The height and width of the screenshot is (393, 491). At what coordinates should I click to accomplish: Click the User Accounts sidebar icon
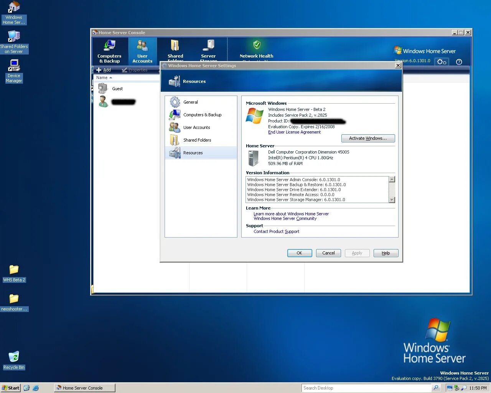pos(175,127)
